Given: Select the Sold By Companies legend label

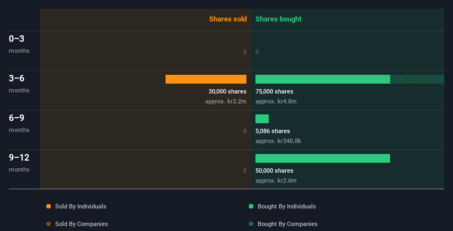Looking at the screenshot, I should pyautogui.click(x=82, y=224).
